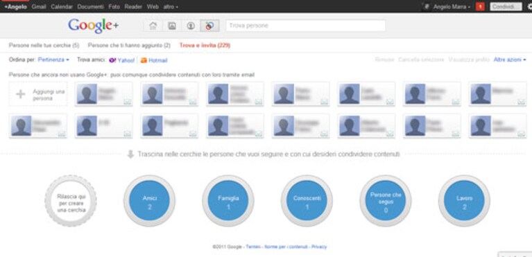
Task: Click the profile picture beside Angelo Marra
Action: [x=427, y=6]
